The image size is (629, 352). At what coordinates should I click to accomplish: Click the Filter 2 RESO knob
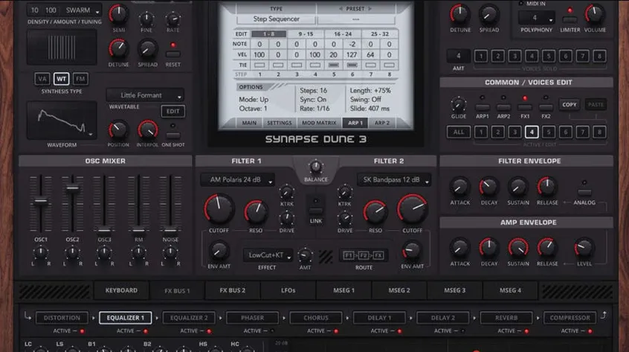click(x=375, y=212)
